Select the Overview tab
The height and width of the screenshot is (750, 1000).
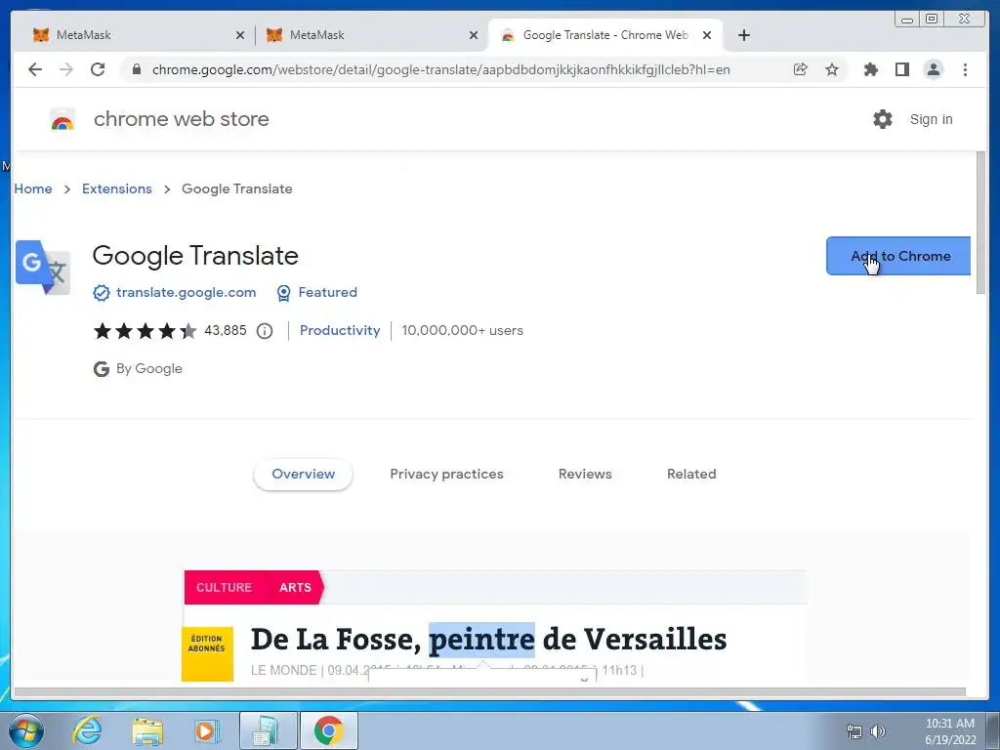[x=303, y=474]
